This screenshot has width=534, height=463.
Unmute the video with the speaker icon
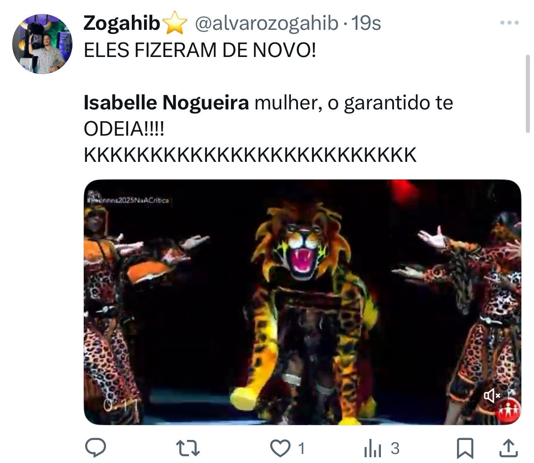tap(492, 396)
